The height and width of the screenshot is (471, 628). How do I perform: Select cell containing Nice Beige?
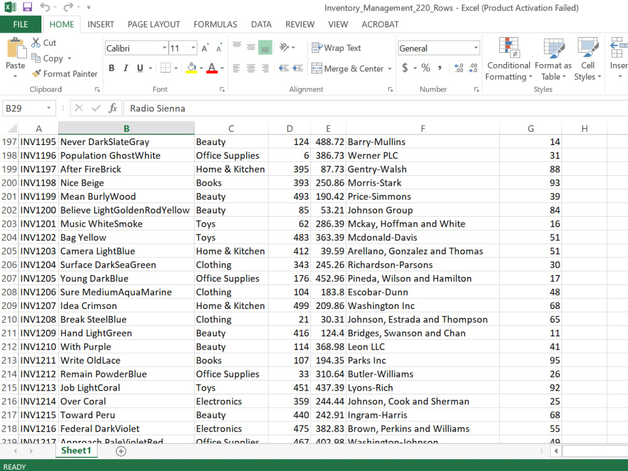click(x=127, y=183)
